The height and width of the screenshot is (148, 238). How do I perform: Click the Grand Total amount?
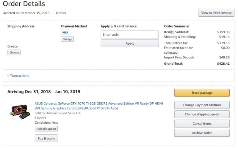(x=223, y=63)
